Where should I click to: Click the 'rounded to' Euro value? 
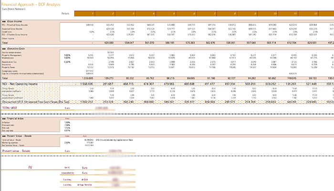(x=115, y=173)
